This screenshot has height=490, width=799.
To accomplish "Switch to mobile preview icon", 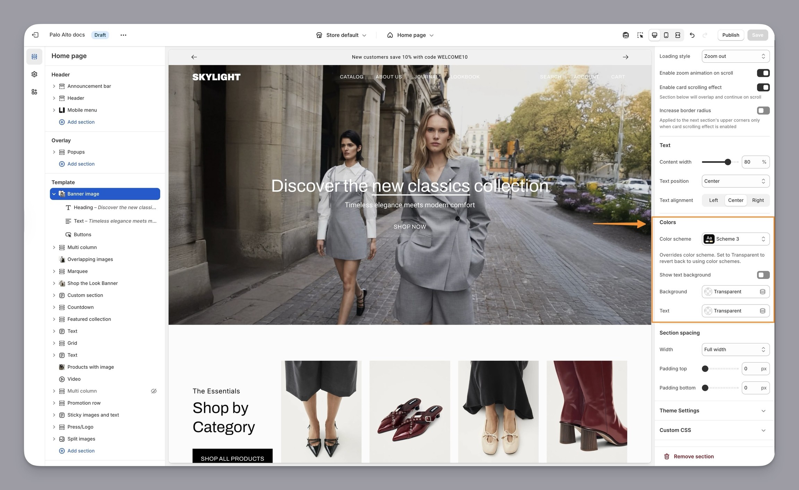I will pos(666,35).
